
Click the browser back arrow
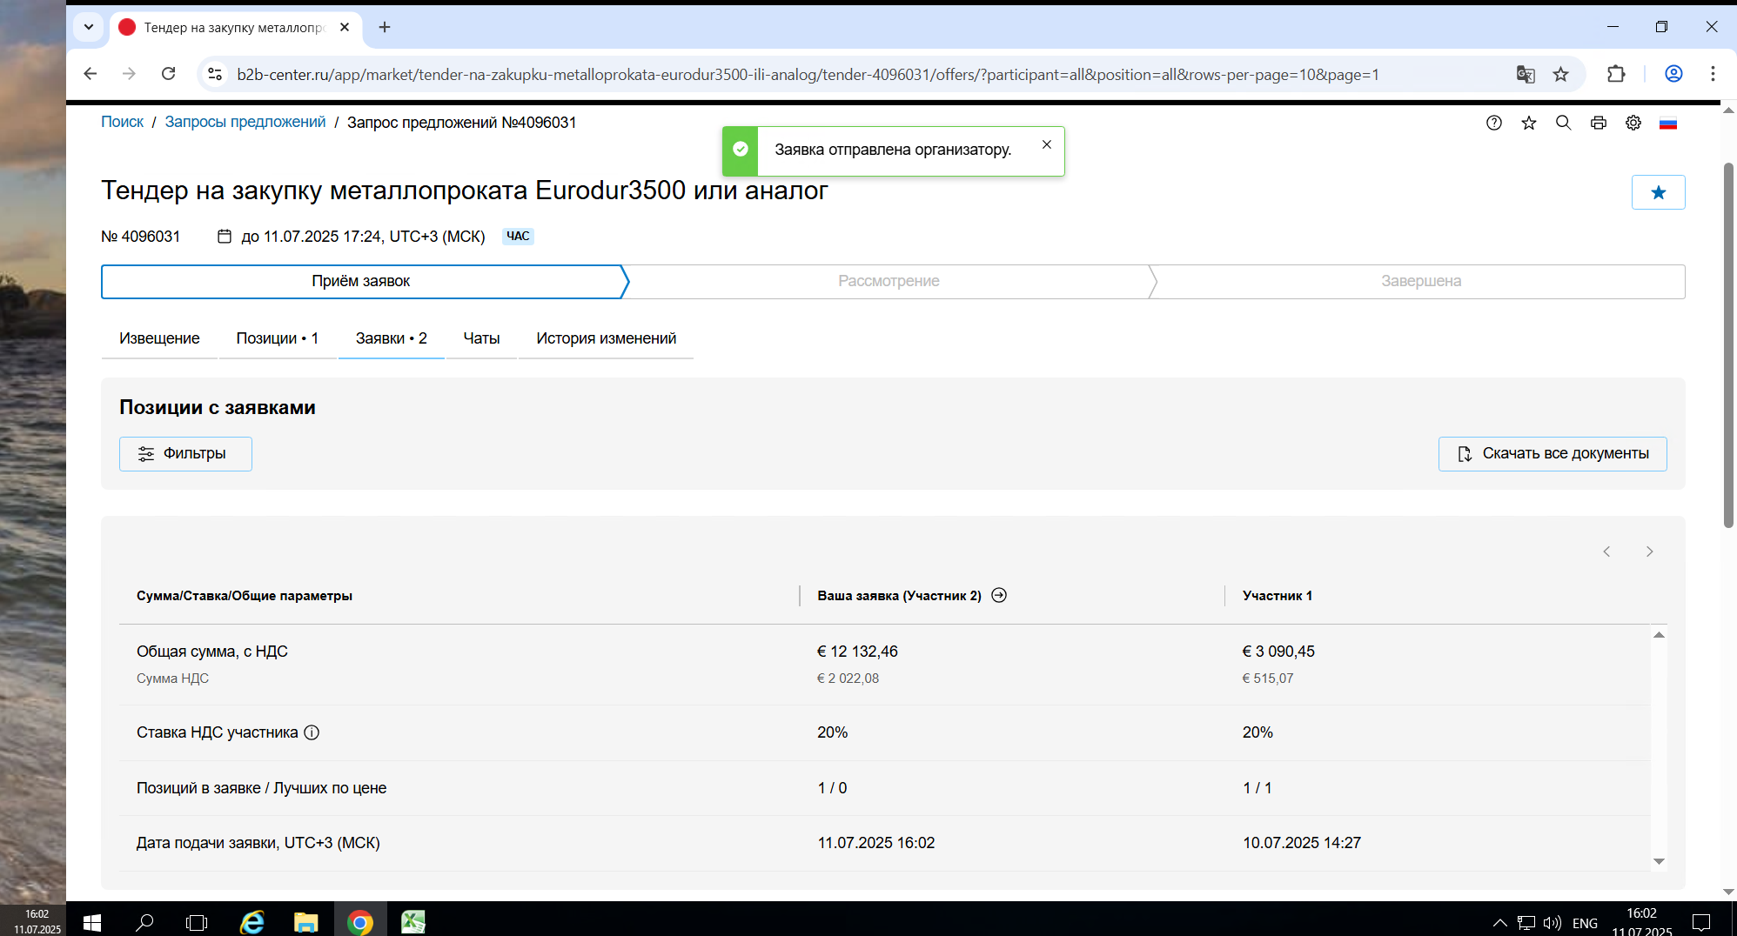91,74
